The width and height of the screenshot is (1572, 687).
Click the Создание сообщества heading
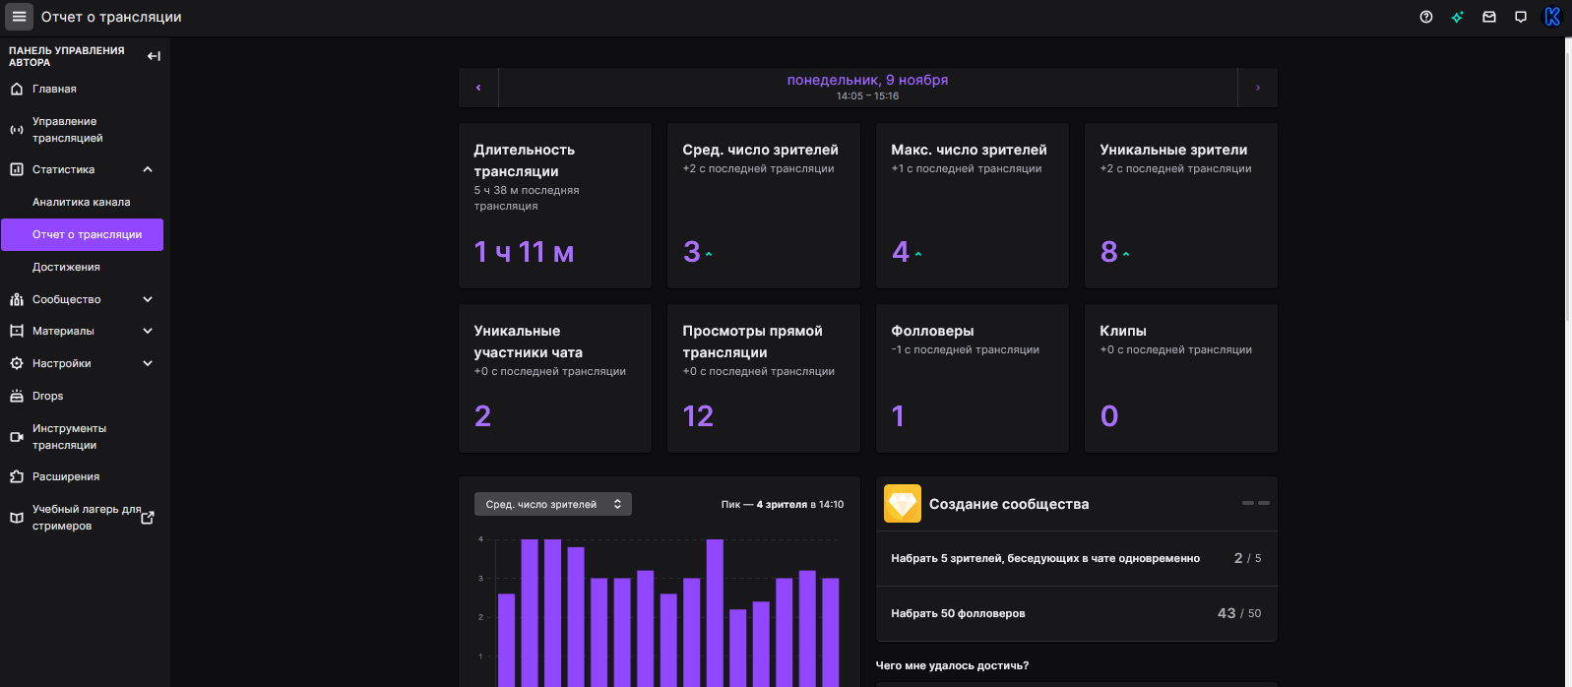1009,504
